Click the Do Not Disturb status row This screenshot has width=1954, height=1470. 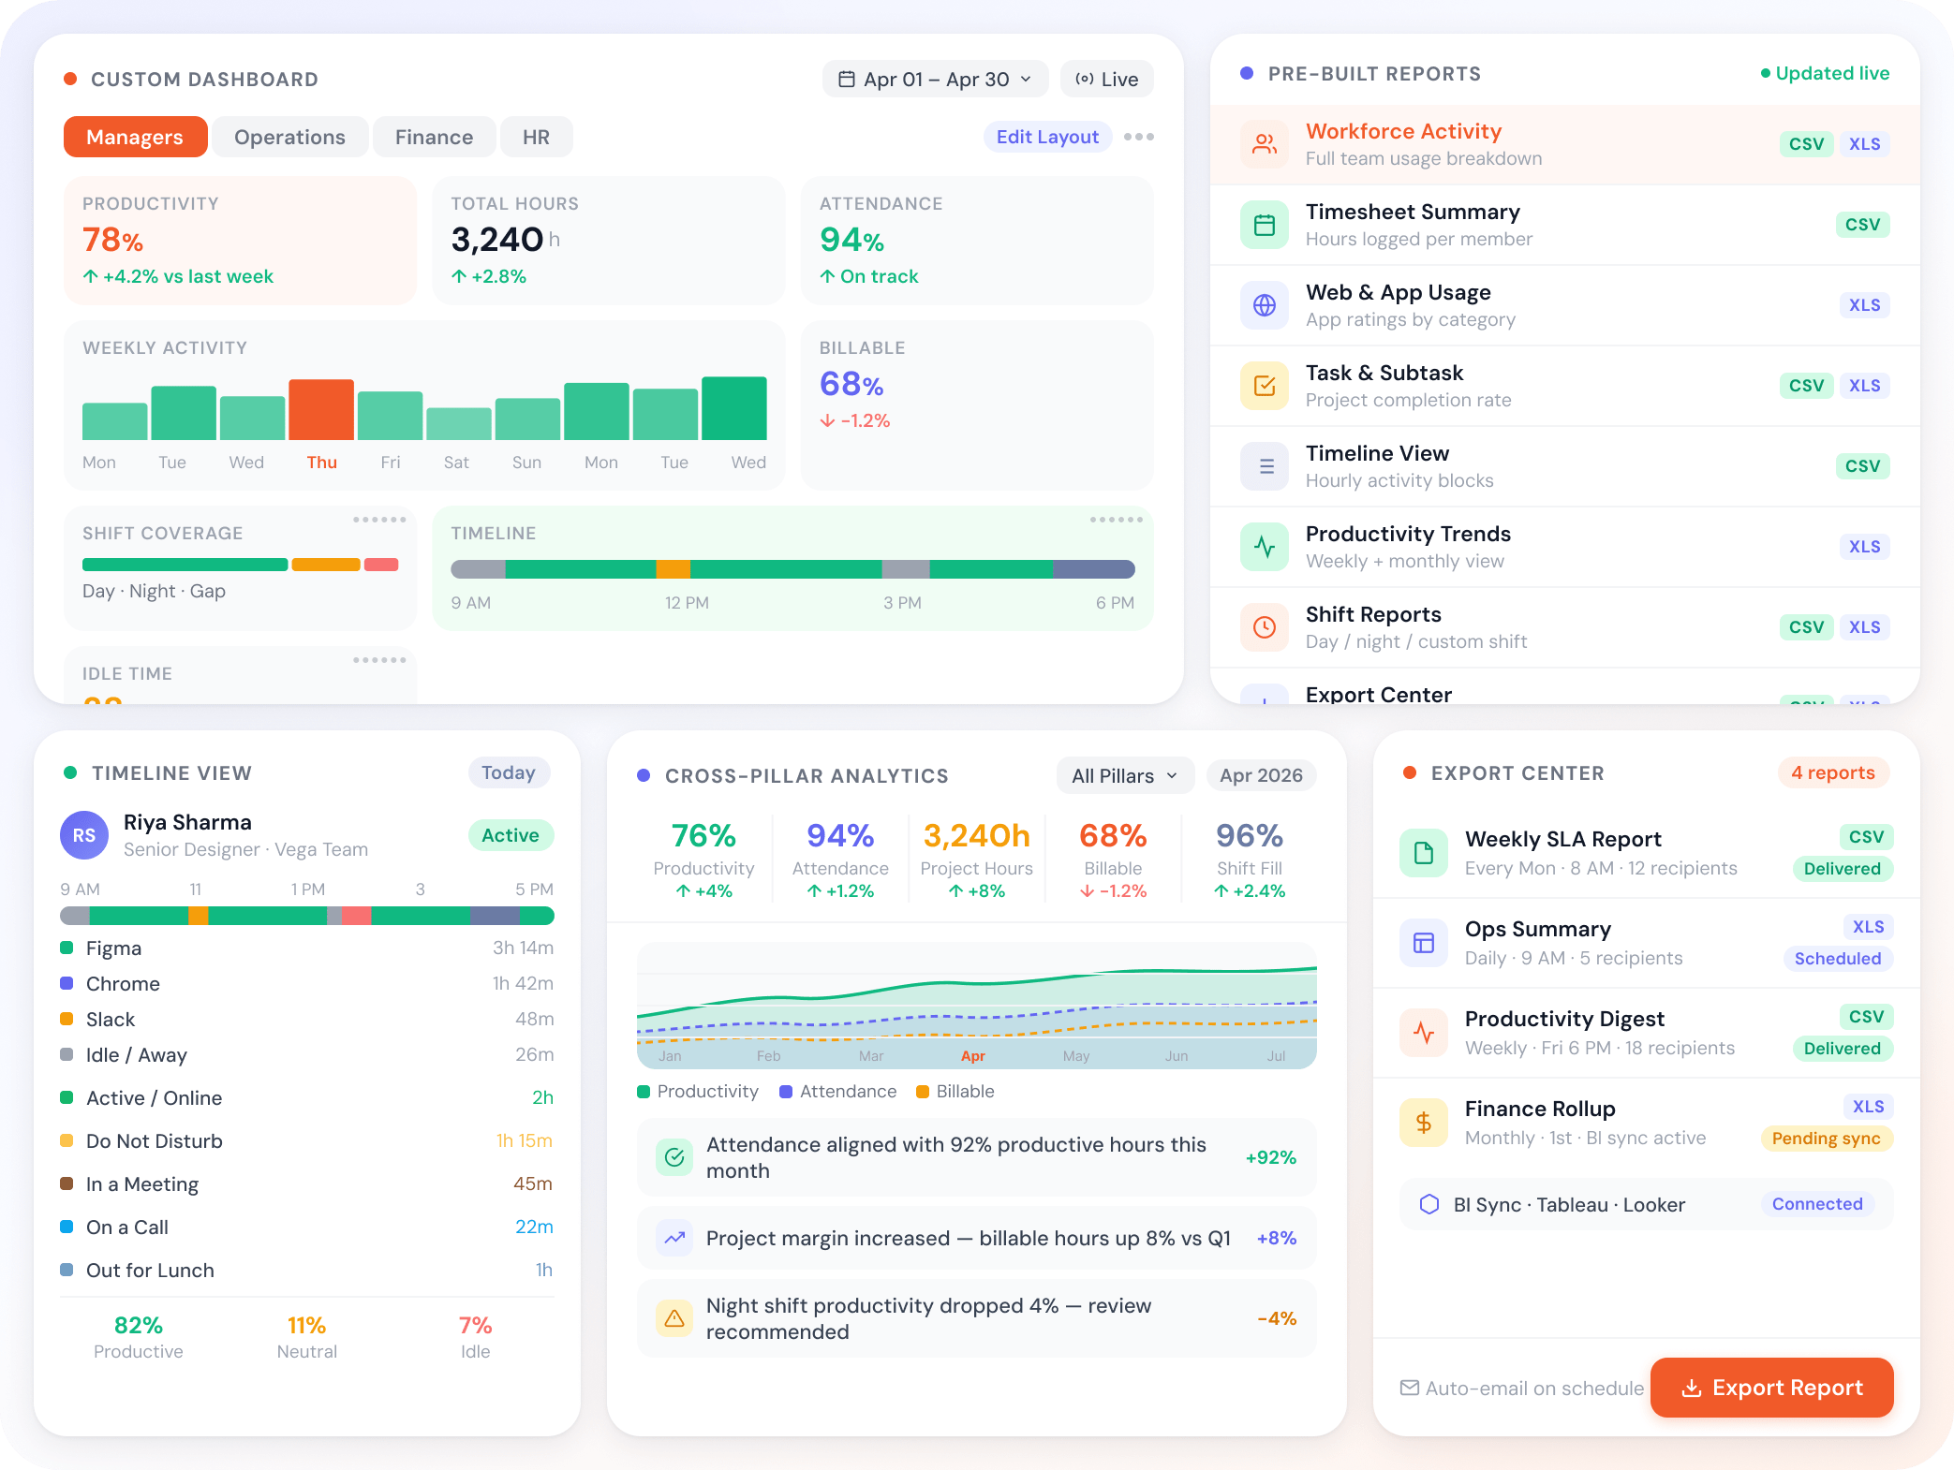307,1141
